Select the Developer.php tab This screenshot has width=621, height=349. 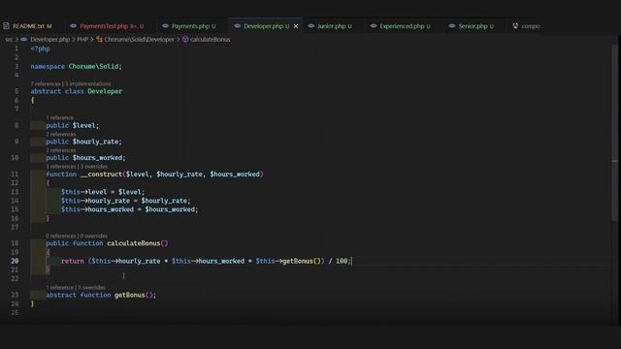pos(266,26)
